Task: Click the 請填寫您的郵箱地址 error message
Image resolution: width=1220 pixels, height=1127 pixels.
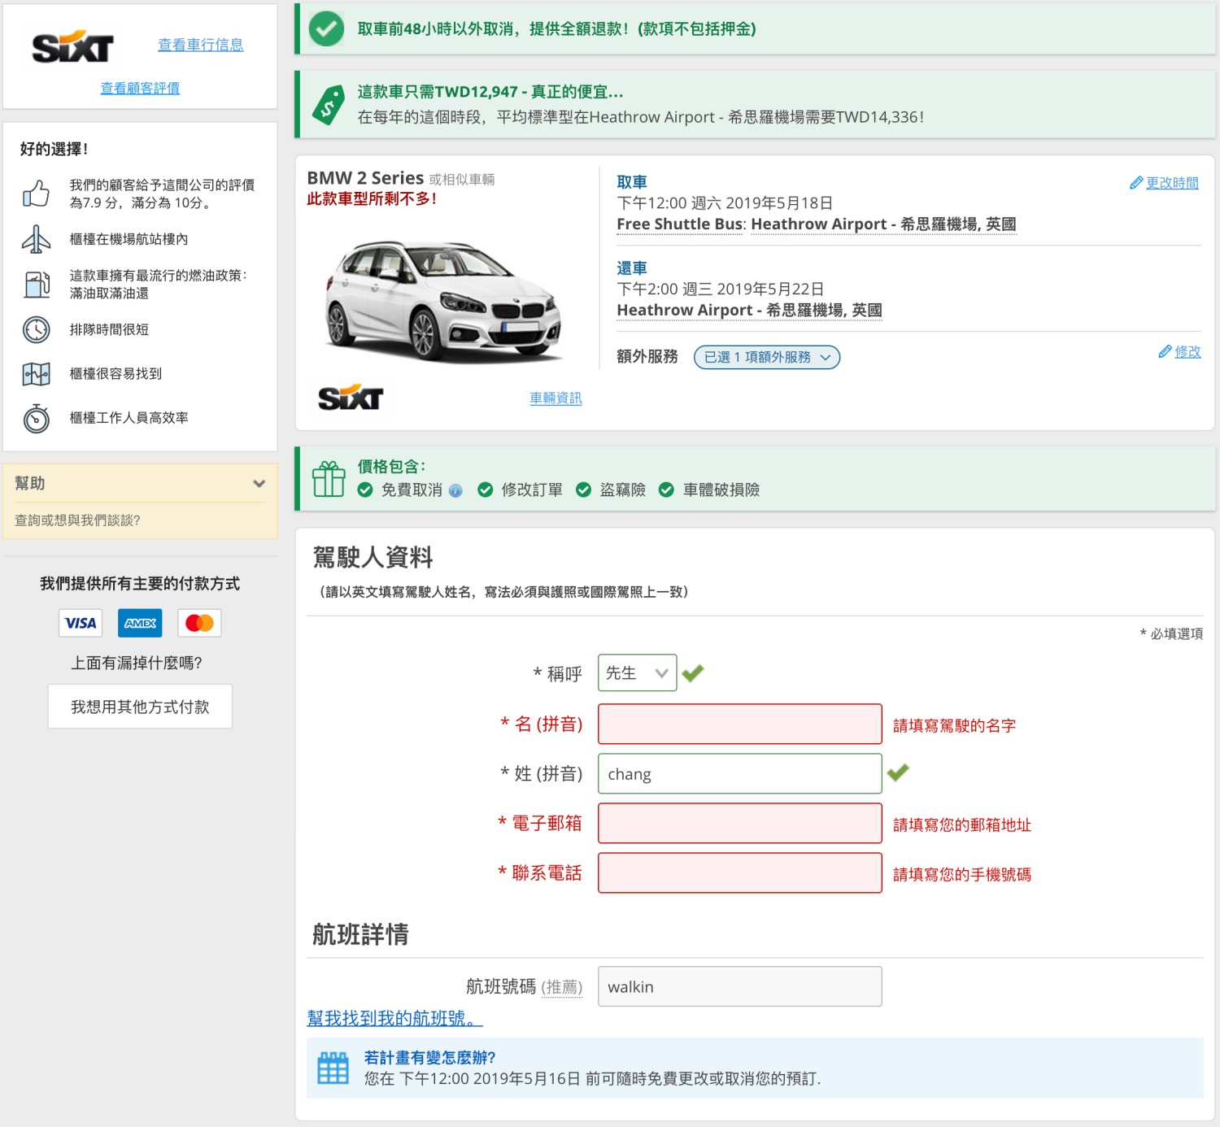Action: pyautogui.click(x=962, y=825)
